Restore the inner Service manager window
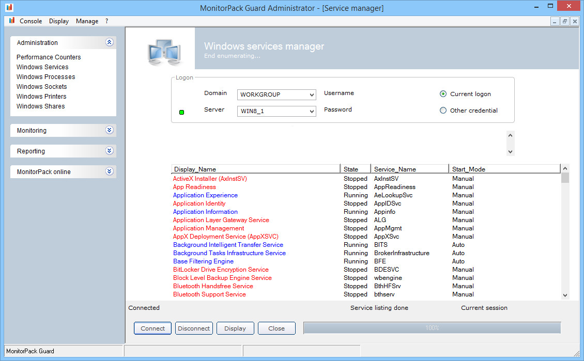Image resolution: width=584 pixels, height=361 pixels. click(x=565, y=22)
